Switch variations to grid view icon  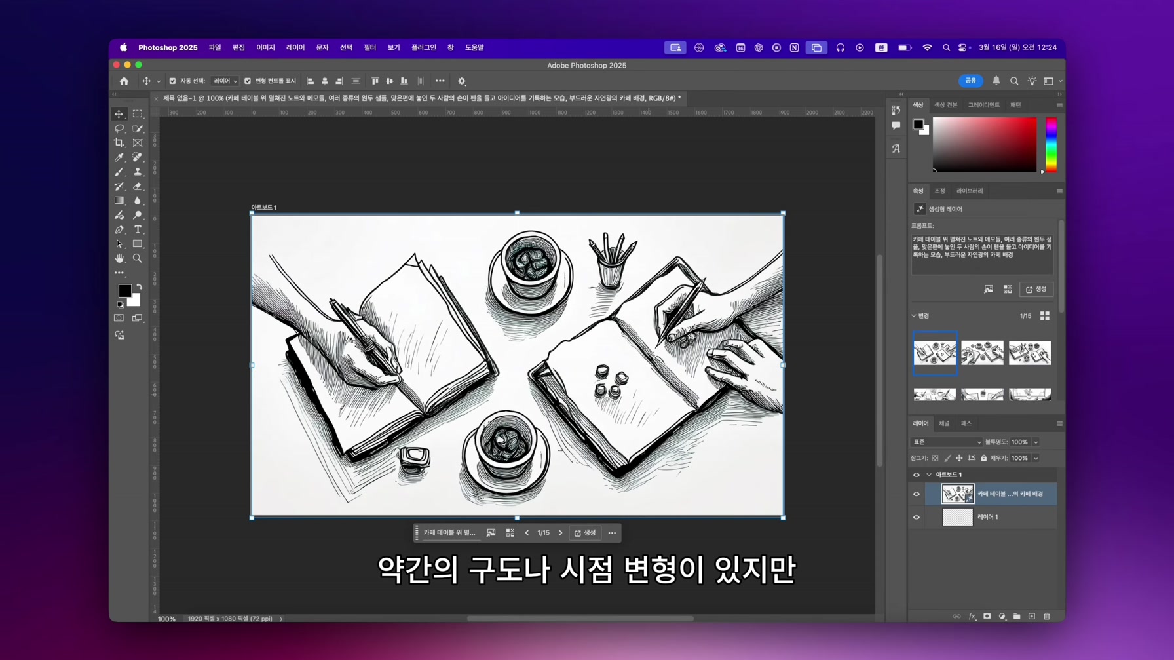[1045, 316]
